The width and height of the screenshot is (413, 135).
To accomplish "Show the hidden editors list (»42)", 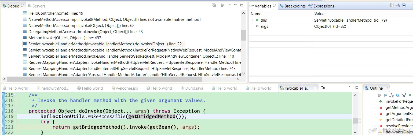I will [x=323, y=88].
